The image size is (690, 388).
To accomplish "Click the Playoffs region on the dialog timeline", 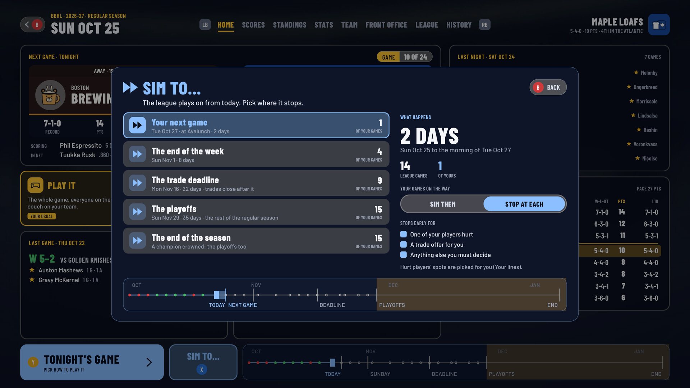I will coord(471,295).
